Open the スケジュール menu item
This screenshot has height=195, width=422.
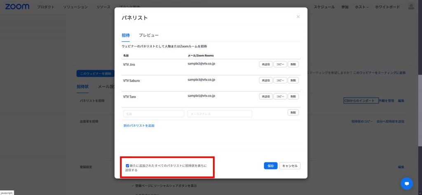(324, 7)
